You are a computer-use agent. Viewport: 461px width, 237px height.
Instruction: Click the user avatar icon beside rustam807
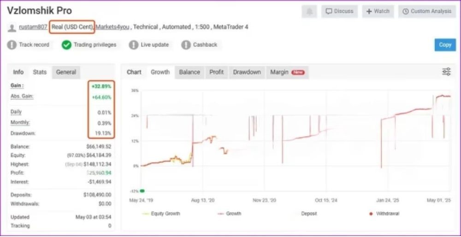pos(12,28)
